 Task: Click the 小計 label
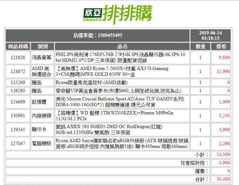(201, 155)
